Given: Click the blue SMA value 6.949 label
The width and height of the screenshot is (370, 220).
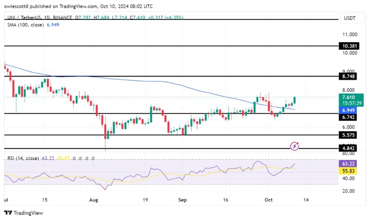Looking at the screenshot, I should (x=348, y=110).
